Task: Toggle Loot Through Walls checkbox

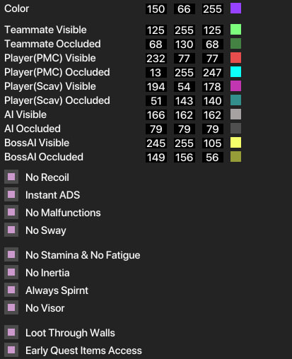Action: [x=11, y=332]
